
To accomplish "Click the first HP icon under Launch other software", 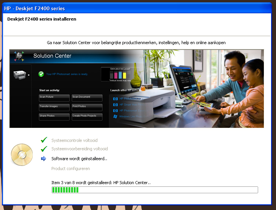I will point(116,98).
